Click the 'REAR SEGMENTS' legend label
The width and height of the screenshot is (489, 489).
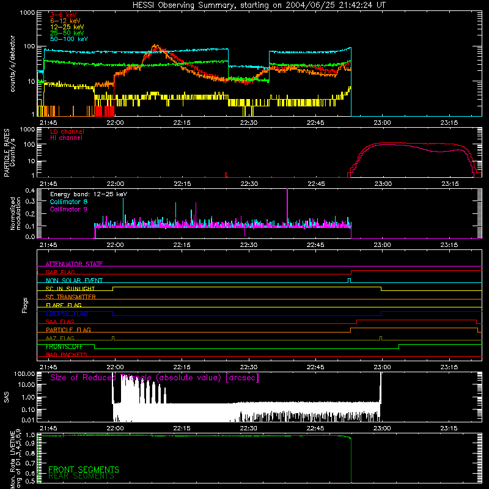click(81, 476)
